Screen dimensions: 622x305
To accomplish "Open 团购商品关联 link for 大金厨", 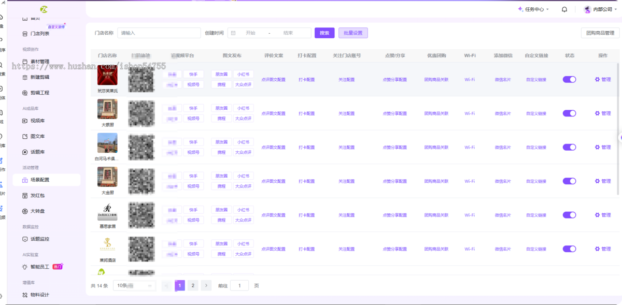I will tap(436, 181).
